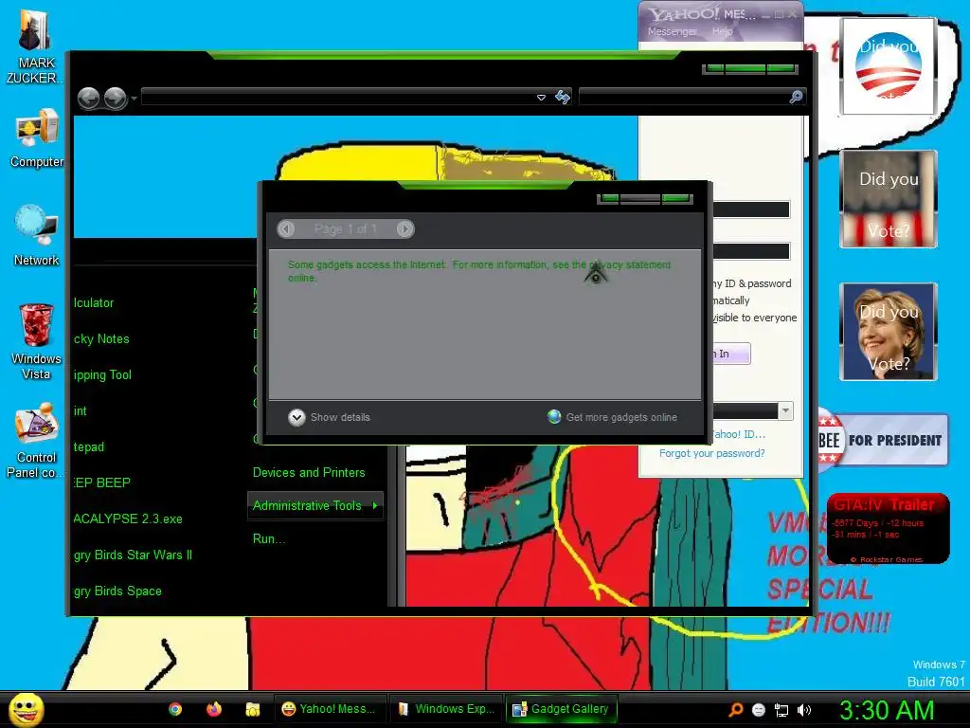Image resolution: width=970 pixels, height=728 pixels.
Task: Launch 'ACALYPSE 2.3.exe' entry
Action: pyautogui.click(x=128, y=519)
